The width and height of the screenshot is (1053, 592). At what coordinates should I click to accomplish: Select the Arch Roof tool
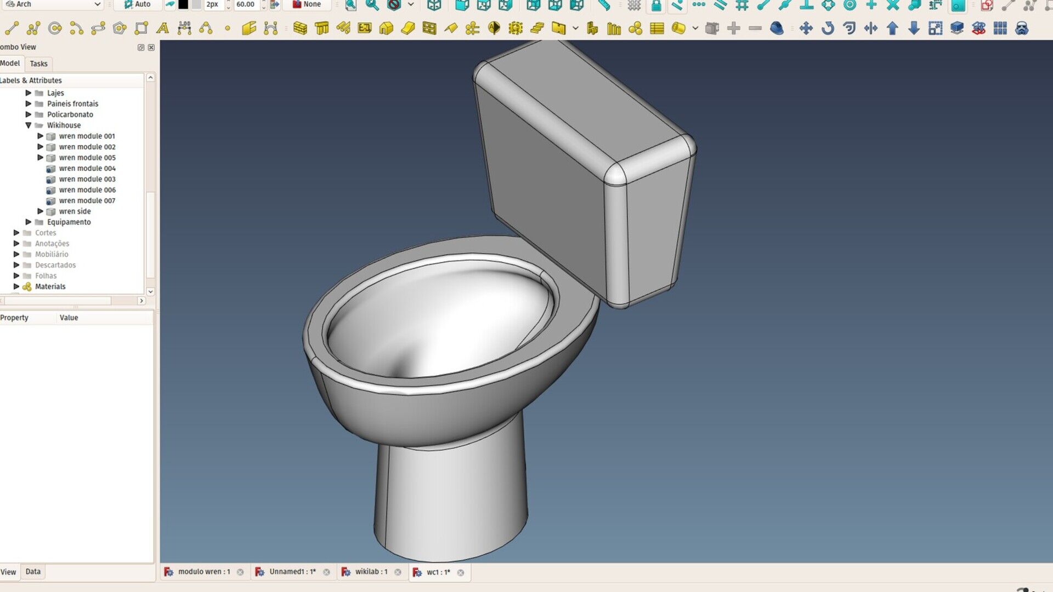point(451,28)
